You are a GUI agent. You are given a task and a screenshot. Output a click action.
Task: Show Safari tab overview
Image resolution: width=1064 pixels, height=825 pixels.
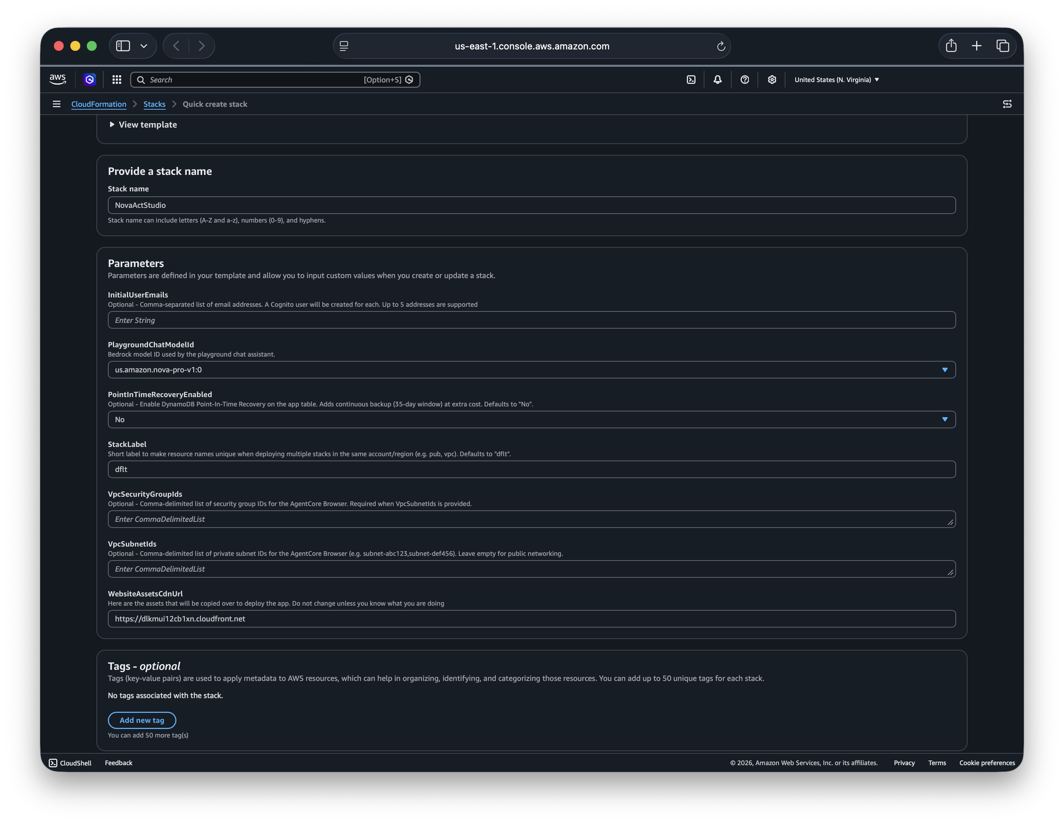click(x=1003, y=46)
